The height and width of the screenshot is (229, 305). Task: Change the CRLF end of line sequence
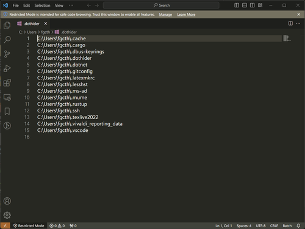(x=274, y=226)
